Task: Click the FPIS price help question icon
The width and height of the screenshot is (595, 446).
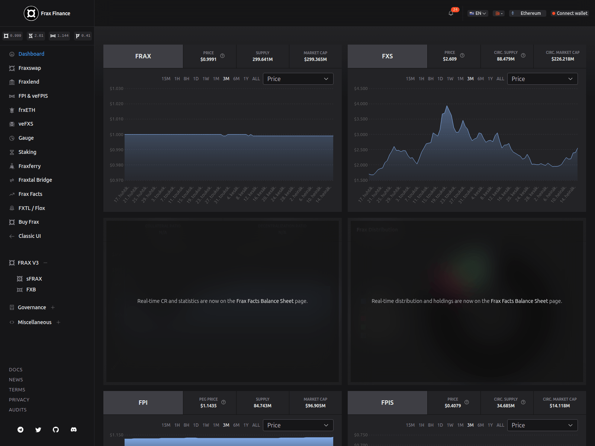Action: point(467,402)
